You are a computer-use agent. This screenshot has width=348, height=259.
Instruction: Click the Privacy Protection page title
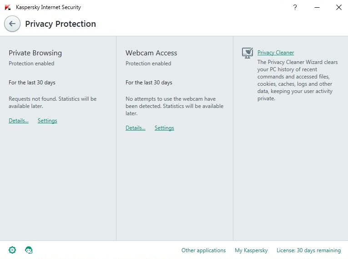click(61, 24)
